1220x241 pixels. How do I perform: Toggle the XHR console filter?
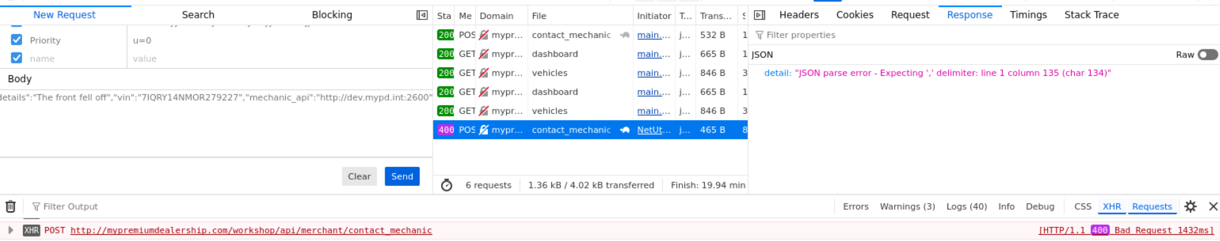click(x=1112, y=207)
